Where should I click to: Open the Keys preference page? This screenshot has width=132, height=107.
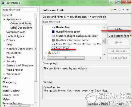pyautogui.click(x=9, y=44)
